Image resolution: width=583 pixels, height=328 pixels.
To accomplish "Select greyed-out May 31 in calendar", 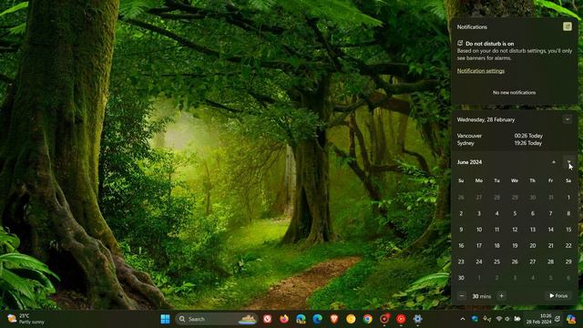I will (x=550, y=197).
